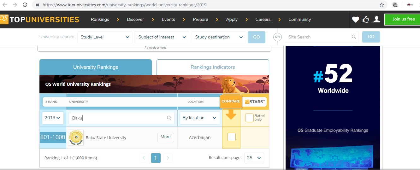This screenshot has height=170, width=420.
Task: Change Results per page dropdown
Action: point(254,158)
